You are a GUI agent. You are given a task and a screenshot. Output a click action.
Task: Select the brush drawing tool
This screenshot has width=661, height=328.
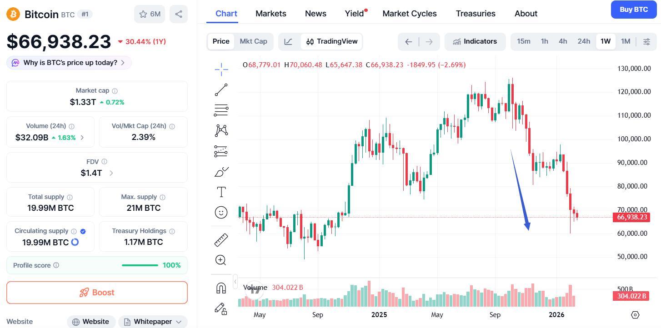pos(221,172)
